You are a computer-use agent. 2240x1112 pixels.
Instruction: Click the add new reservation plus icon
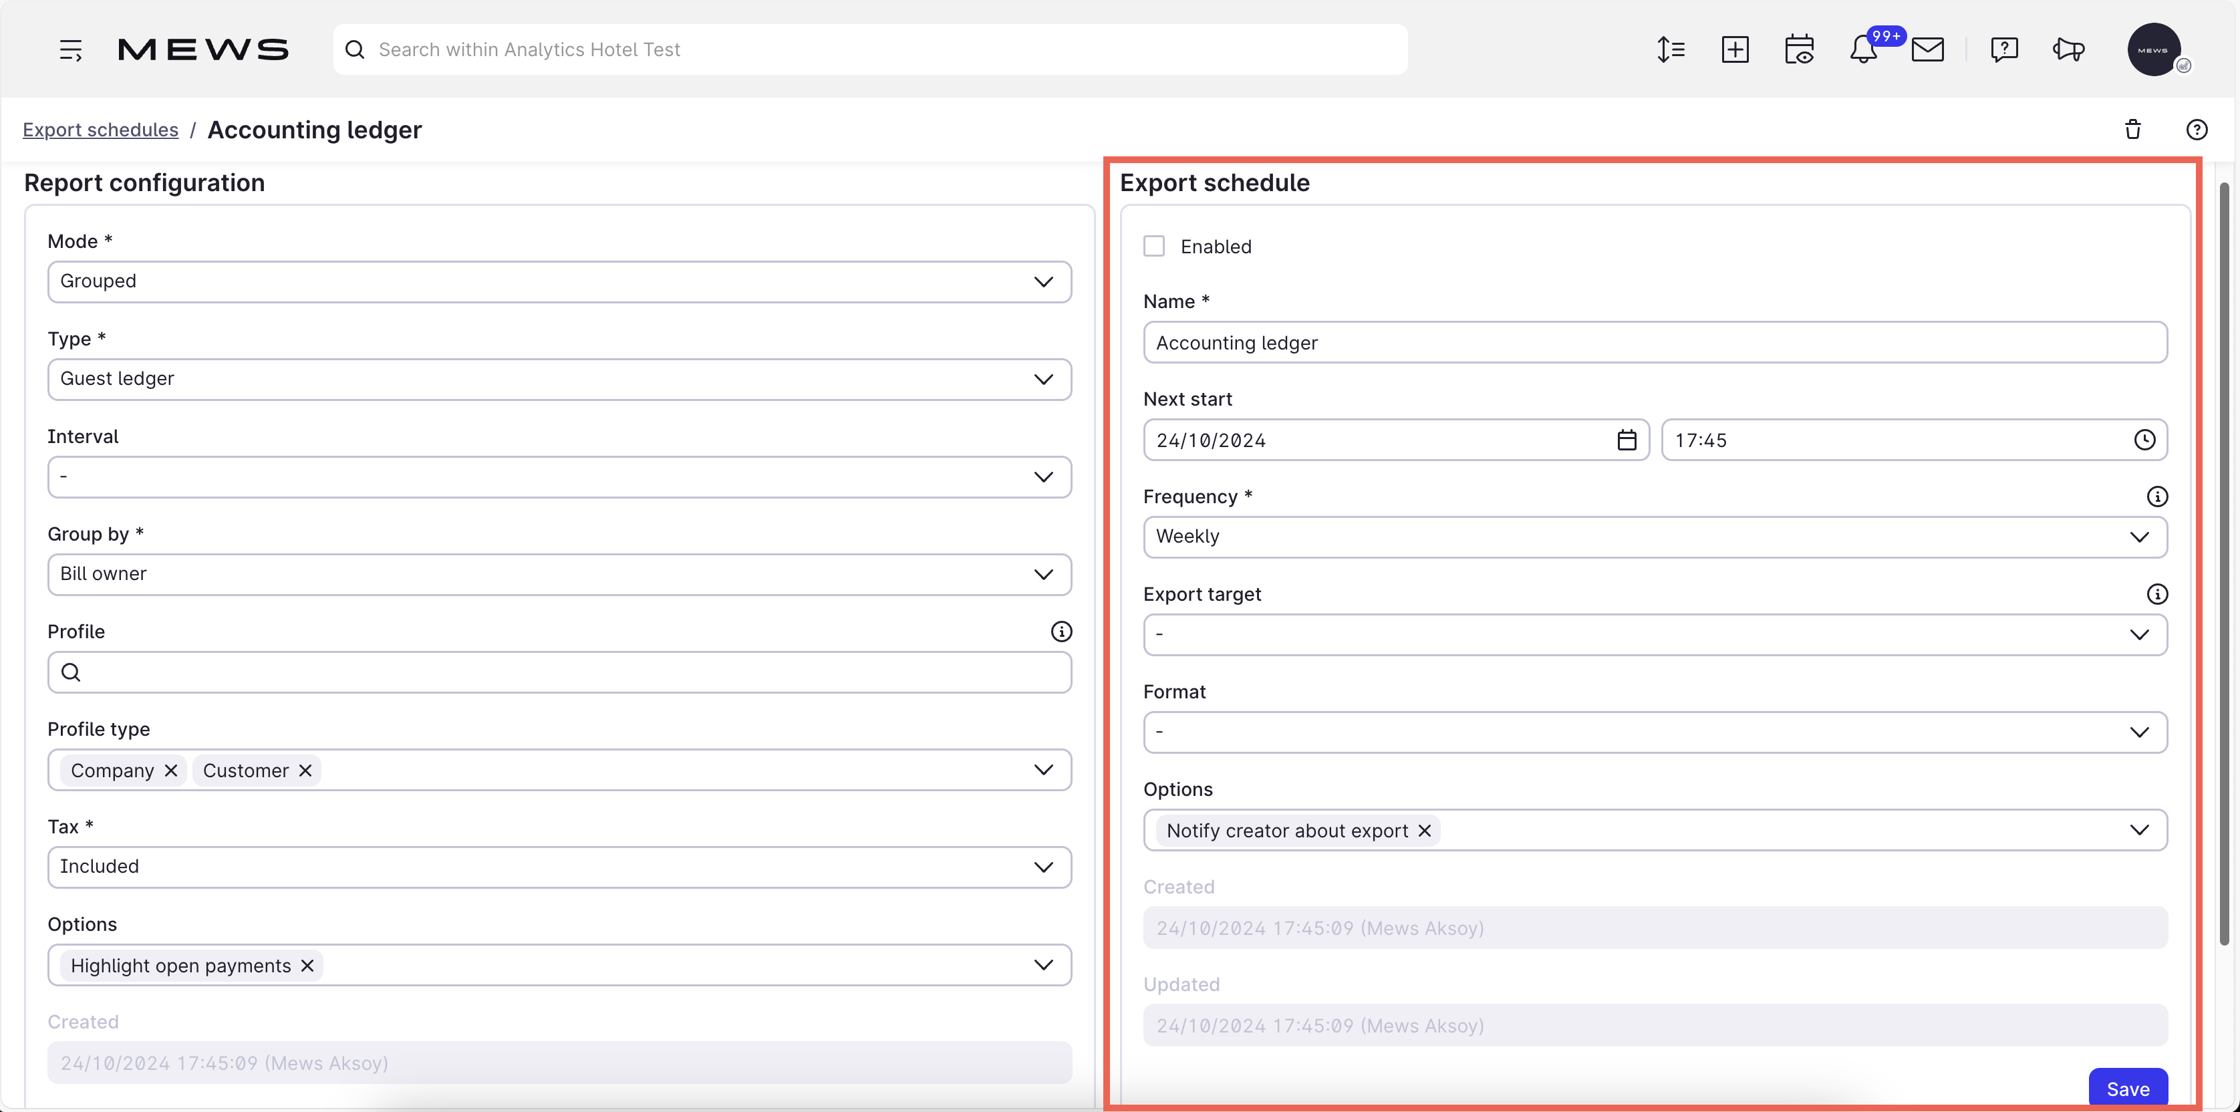(1735, 49)
